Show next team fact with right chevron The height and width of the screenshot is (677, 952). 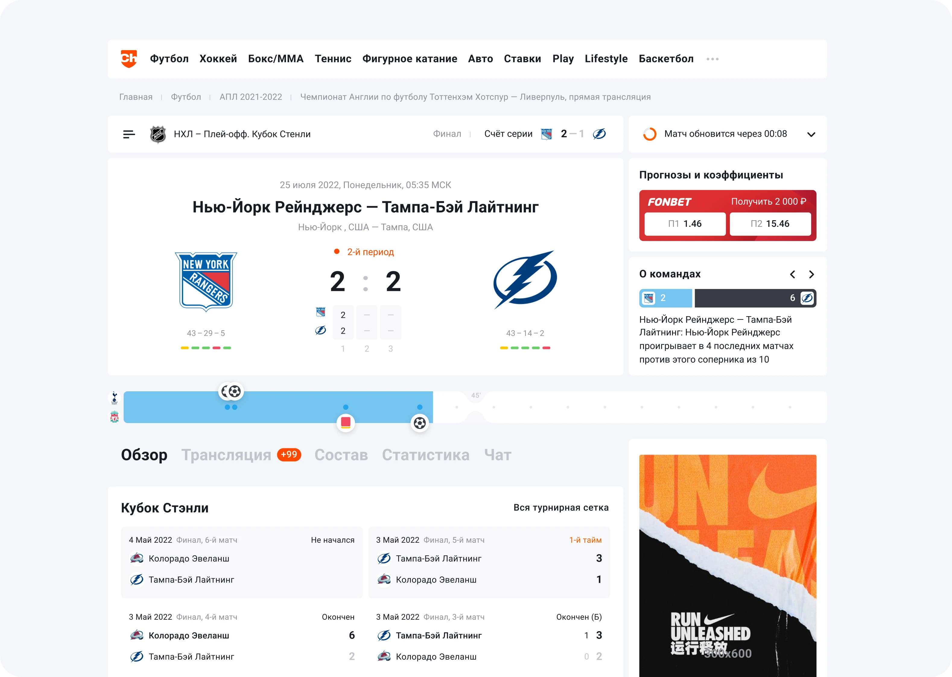[x=811, y=274]
